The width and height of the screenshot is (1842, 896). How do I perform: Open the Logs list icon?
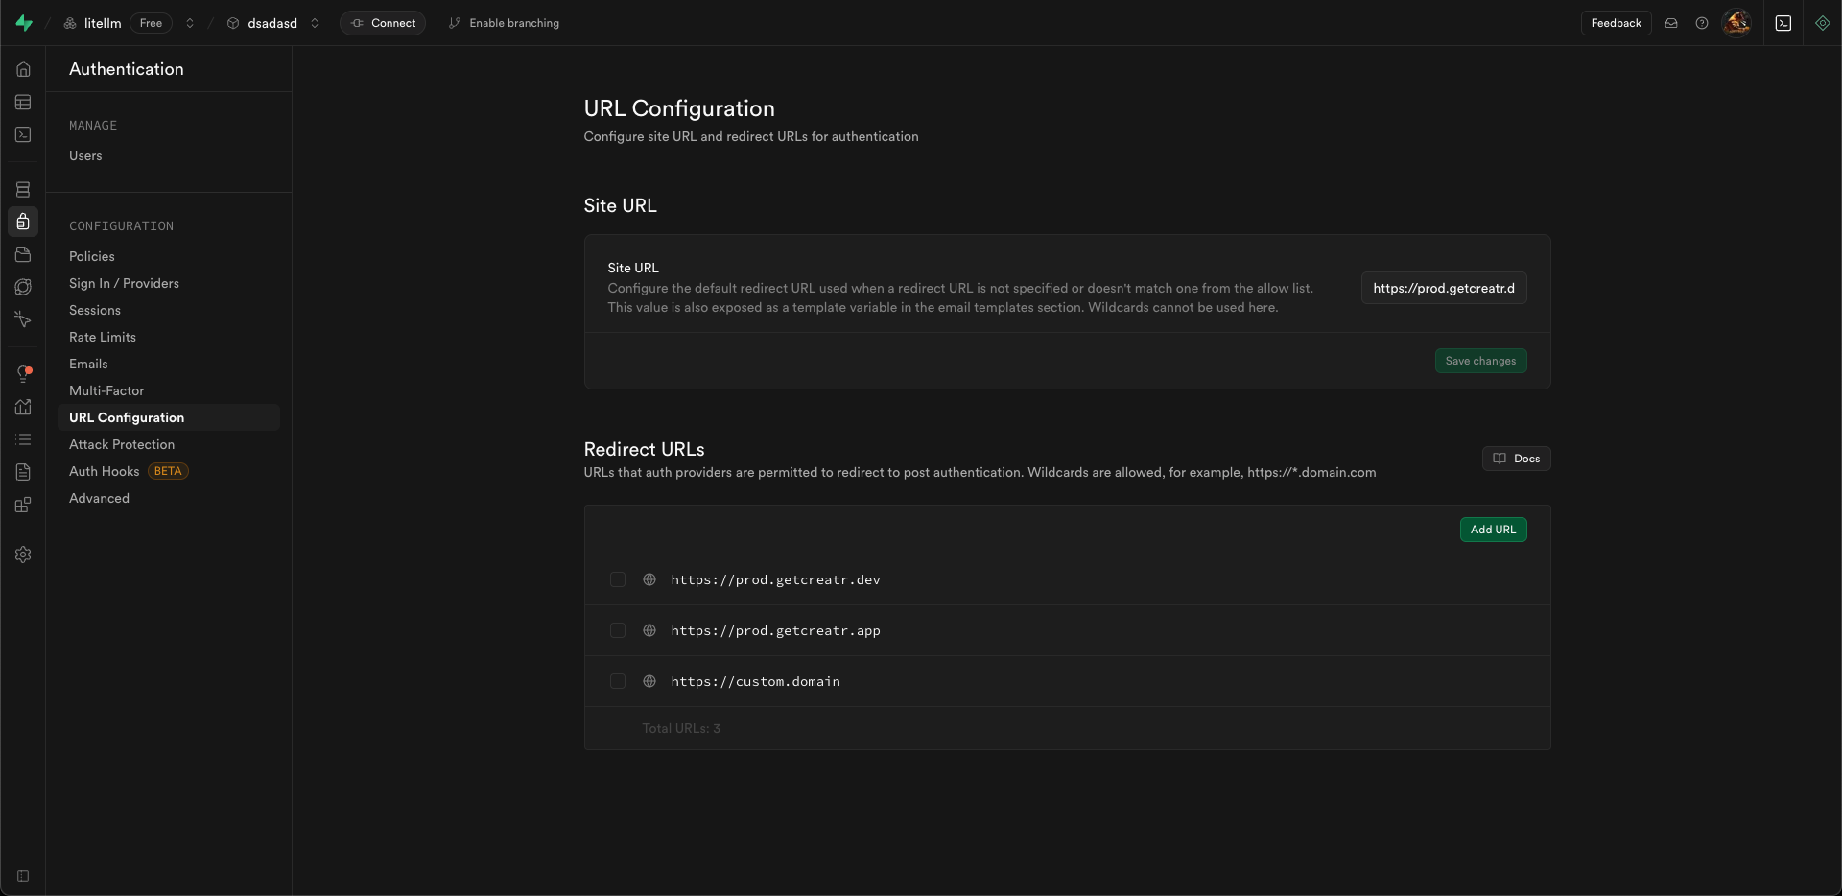tap(23, 438)
